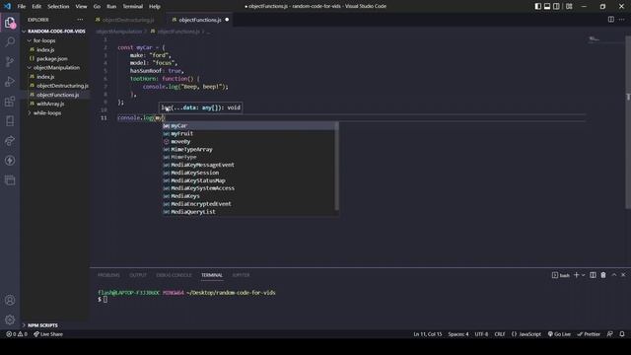631x355 pixels.
Task: Switch to Debug Console tab
Action: (174, 275)
